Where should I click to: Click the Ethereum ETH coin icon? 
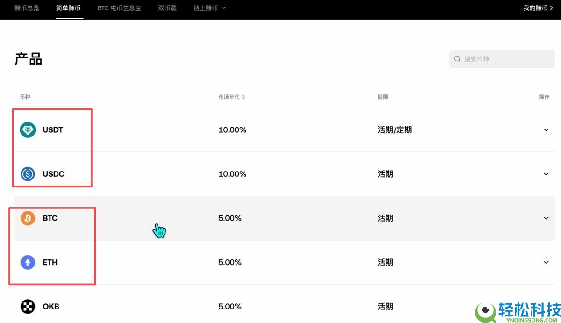point(27,262)
